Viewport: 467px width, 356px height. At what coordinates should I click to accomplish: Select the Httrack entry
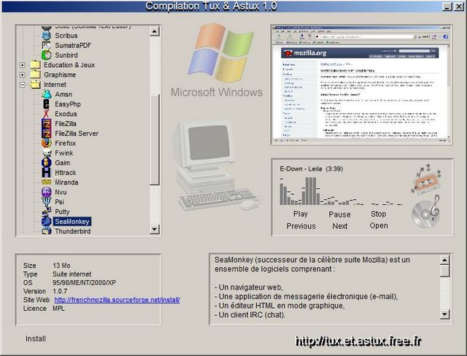pos(65,173)
